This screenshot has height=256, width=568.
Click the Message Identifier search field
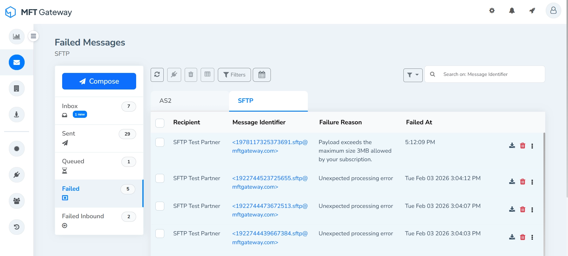tap(485, 74)
